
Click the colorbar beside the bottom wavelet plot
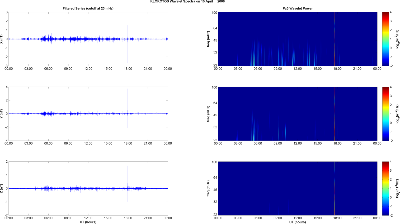point(385,188)
